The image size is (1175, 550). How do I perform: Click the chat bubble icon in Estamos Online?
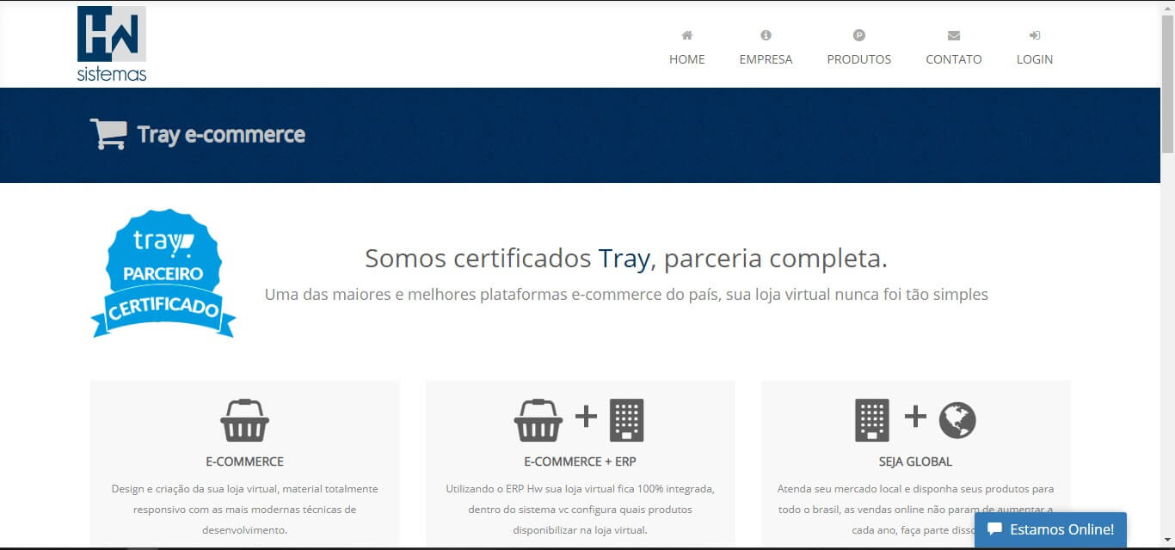(x=995, y=529)
